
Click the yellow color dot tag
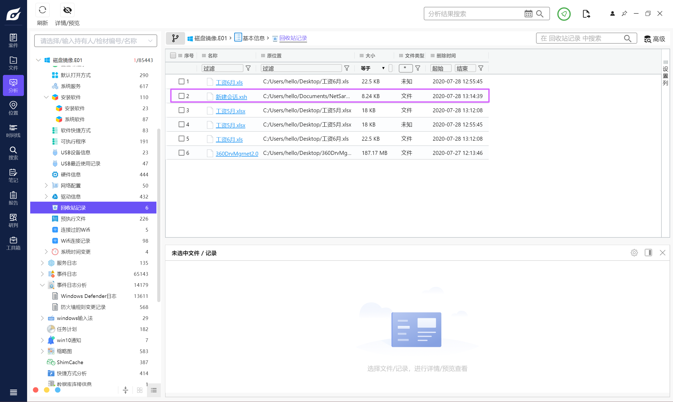(x=47, y=390)
